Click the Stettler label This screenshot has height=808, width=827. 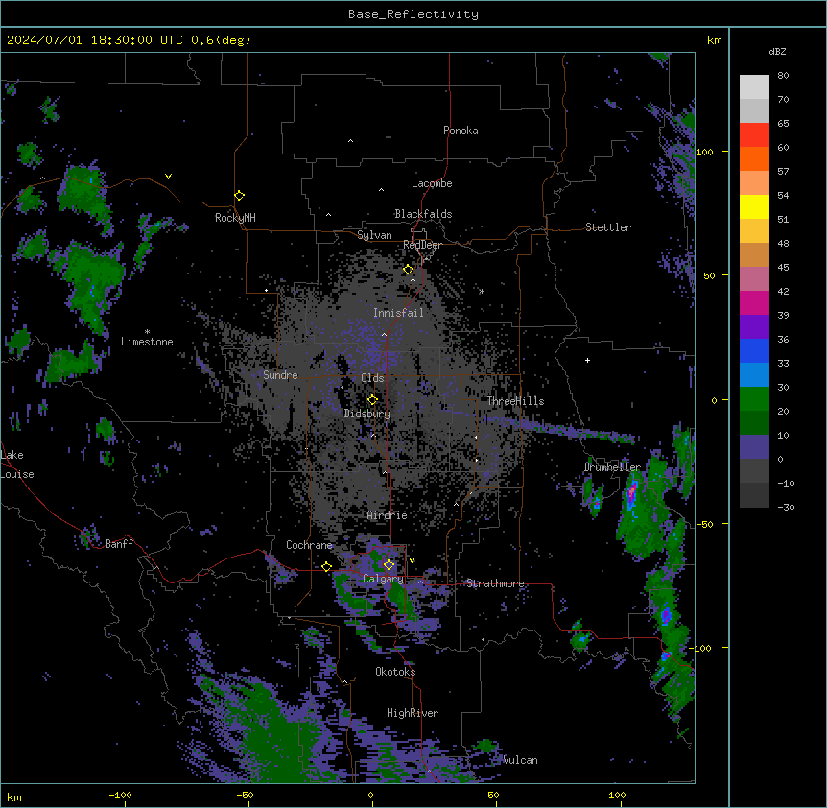coord(608,227)
